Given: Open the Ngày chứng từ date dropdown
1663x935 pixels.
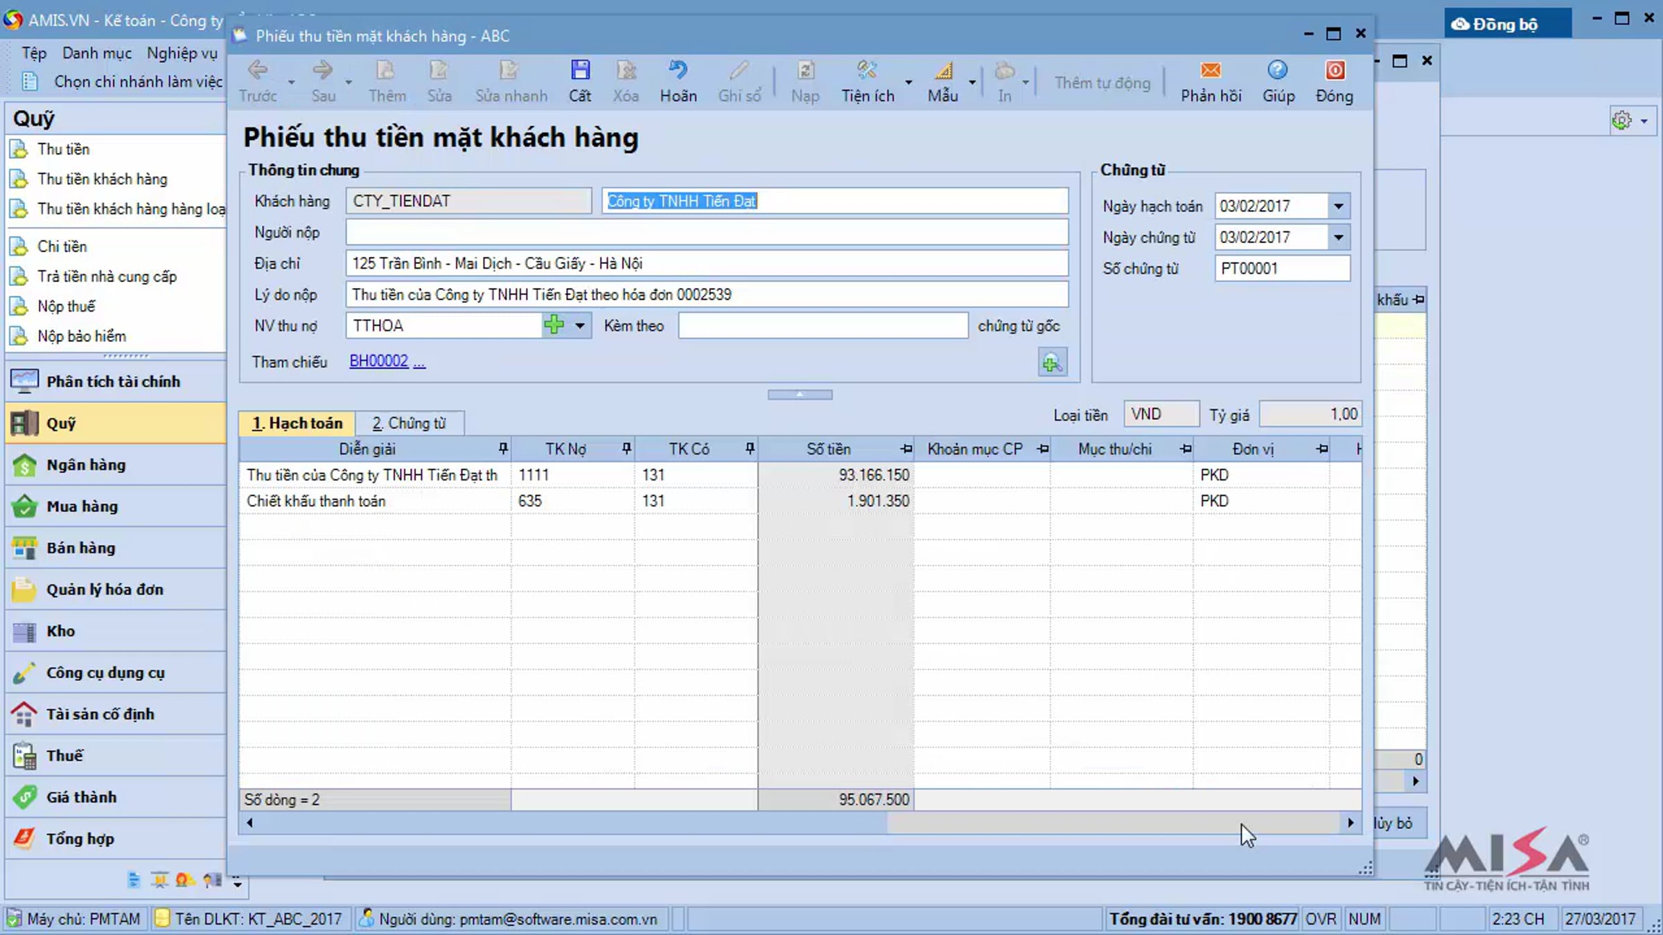Looking at the screenshot, I should coord(1339,238).
